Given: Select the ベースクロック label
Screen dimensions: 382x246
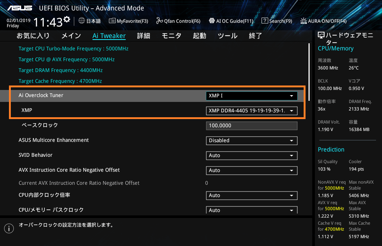Looking at the screenshot, I should click(x=40, y=125).
